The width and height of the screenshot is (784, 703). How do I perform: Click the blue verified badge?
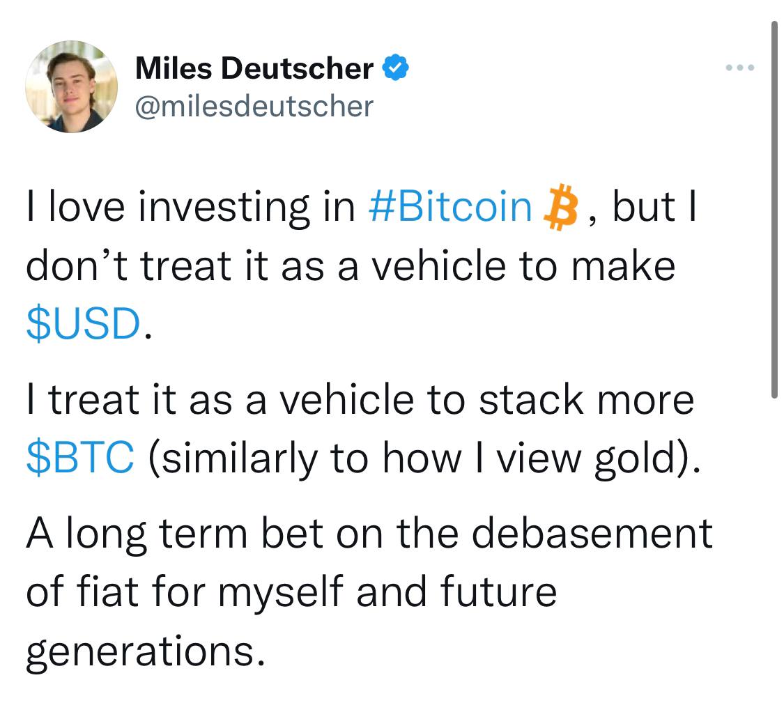tap(396, 68)
